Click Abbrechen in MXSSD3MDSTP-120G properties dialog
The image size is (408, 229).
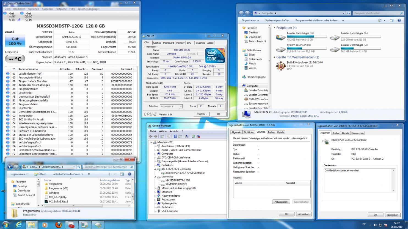tap(304, 214)
